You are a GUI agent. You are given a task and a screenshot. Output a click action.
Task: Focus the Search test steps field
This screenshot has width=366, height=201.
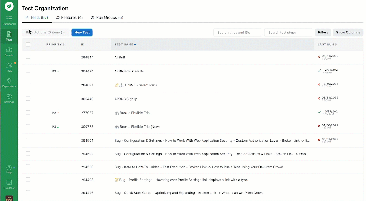point(288,33)
